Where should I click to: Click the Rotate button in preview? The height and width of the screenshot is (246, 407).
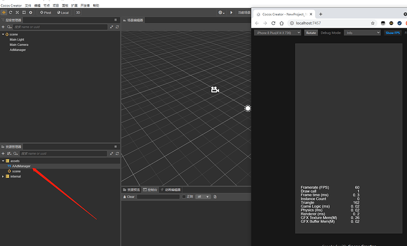311,32
